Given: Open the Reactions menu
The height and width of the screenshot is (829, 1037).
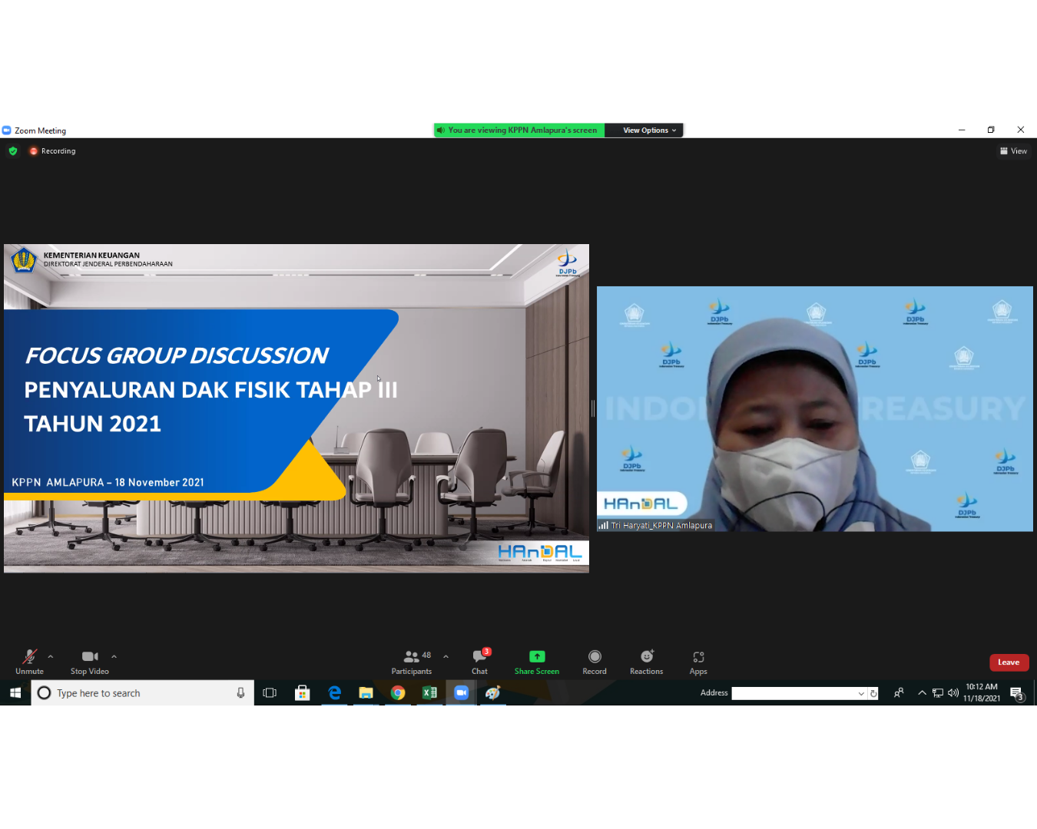Looking at the screenshot, I should pyautogui.click(x=647, y=661).
